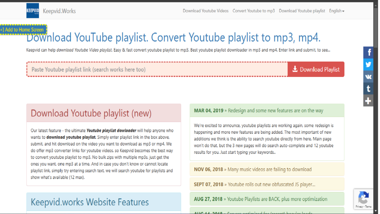Click the Download Youtube playlist (new) heading
This screenshot has height=214, width=380.
coord(91,113)
